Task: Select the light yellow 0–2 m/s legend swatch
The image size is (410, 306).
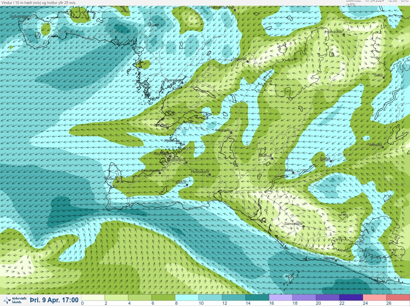Action: [x=93, y=298]
